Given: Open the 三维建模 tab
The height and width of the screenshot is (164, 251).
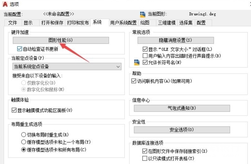Looking at the screenshot, I should pyautogui.click(x=167, y=23).
